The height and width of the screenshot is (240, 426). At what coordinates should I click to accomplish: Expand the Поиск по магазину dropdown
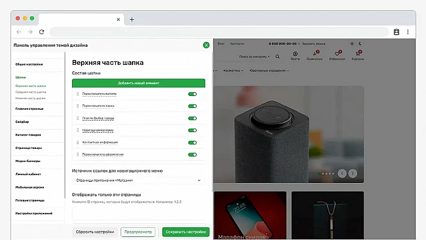point(254,56)
